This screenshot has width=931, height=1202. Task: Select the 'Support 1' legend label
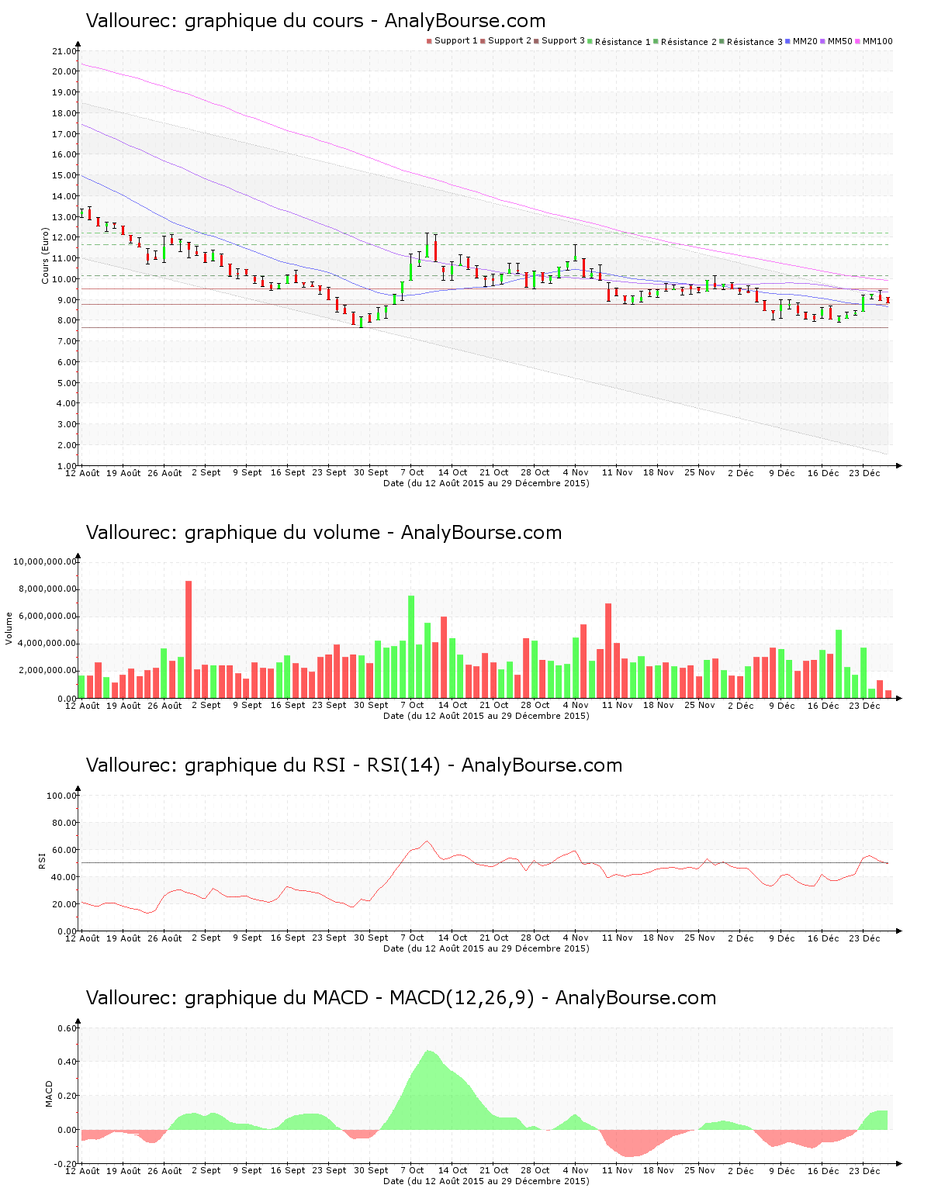455,41
